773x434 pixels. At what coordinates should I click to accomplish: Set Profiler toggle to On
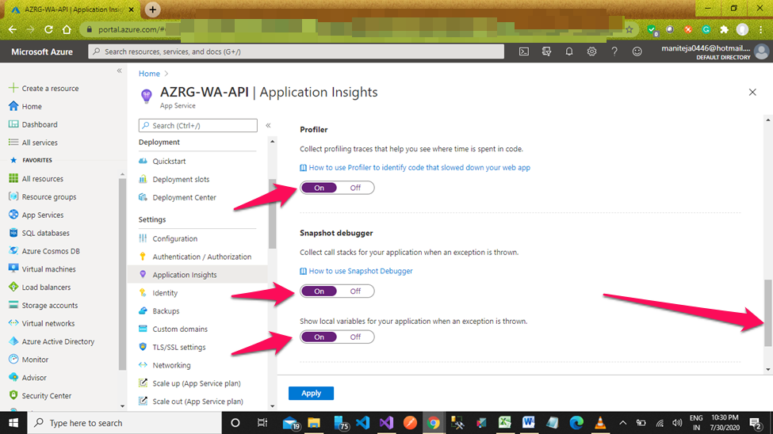coord(319,188)
